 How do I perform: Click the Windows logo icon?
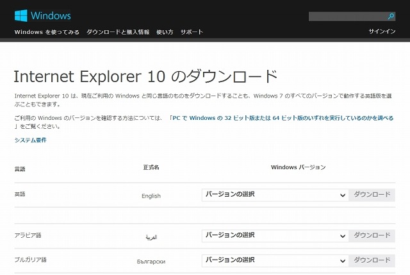point(21,15)
